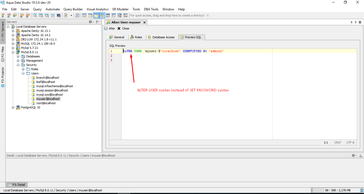Click the first pencil query-window toolbar icon
364x194 pixels.
pos(22,15)
